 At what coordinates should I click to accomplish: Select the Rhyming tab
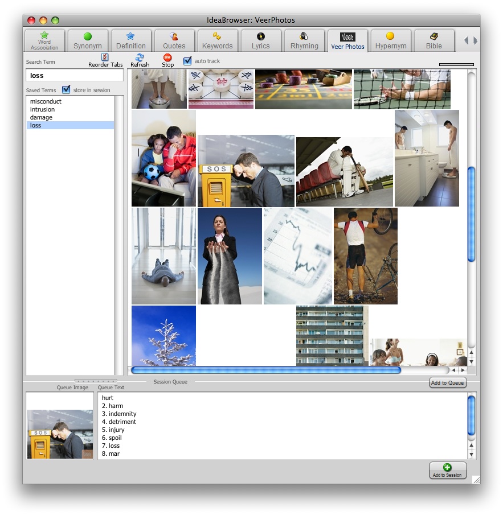304,41
